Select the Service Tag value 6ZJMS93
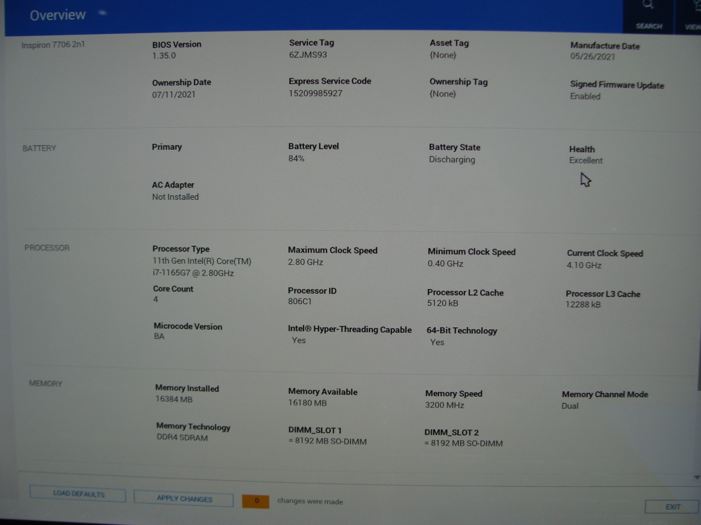701x525 pixels. tap(308, 55)
